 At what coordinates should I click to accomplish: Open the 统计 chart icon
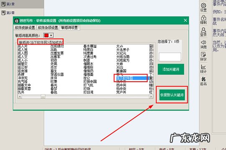[203, 69]
